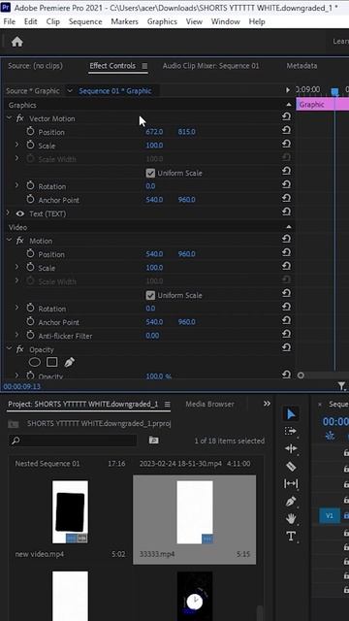This screenshot has height=621, width=349.
Task: Uncheck Uniform Scale under Motion
Action: [x=150, y=295]
